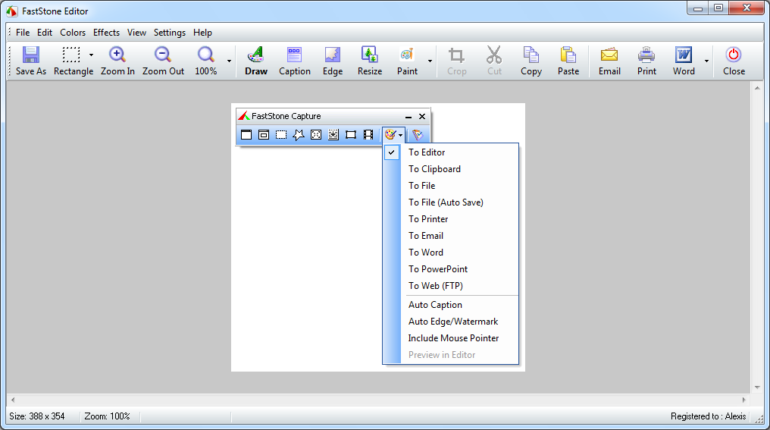Screen dimensions: 770x430
Task: Open the Caption tool
Action: pos(295,61)
